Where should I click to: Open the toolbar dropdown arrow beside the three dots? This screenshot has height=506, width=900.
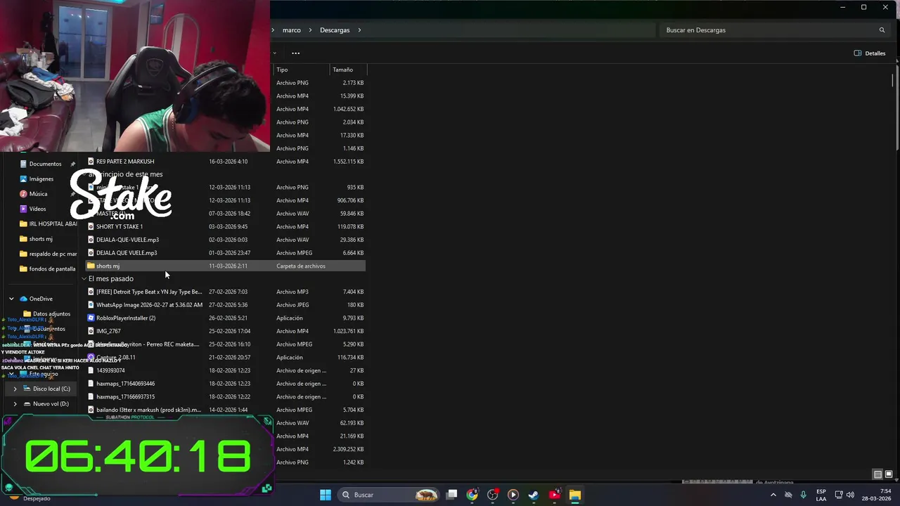tap(275, 53)
